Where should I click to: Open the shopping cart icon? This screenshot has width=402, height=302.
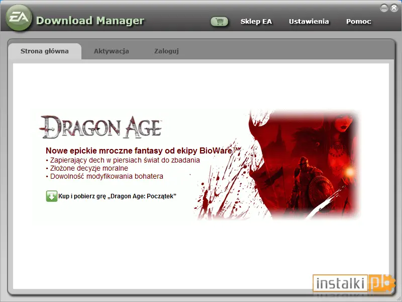[219, 22]
